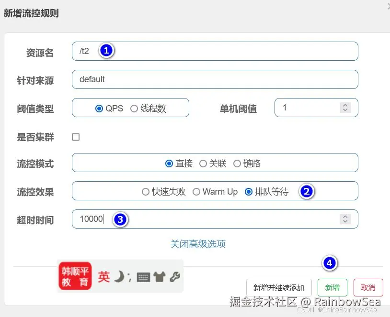Choose the 链路 flow control mode

click(237, 163)
